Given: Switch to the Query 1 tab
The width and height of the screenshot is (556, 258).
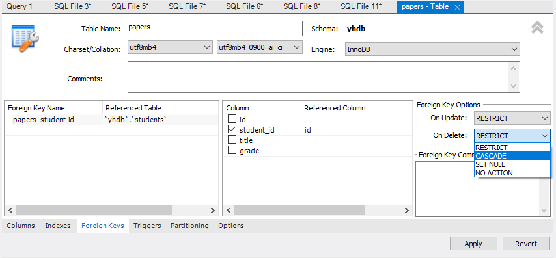Looking at the screenshot, I should coord(20,6).
